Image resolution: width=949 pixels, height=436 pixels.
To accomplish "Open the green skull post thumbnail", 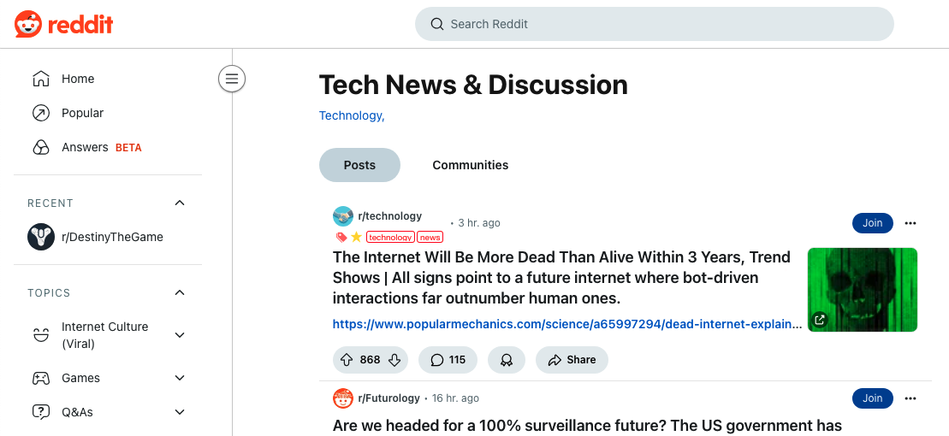I will click(863, 290).
